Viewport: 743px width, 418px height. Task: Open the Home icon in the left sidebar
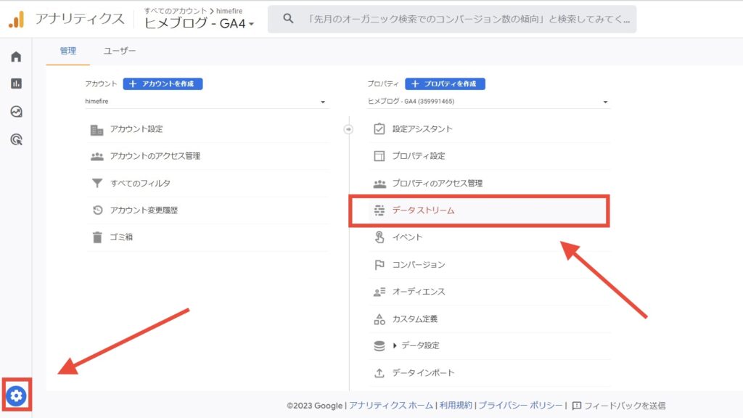tap(15, 56)
